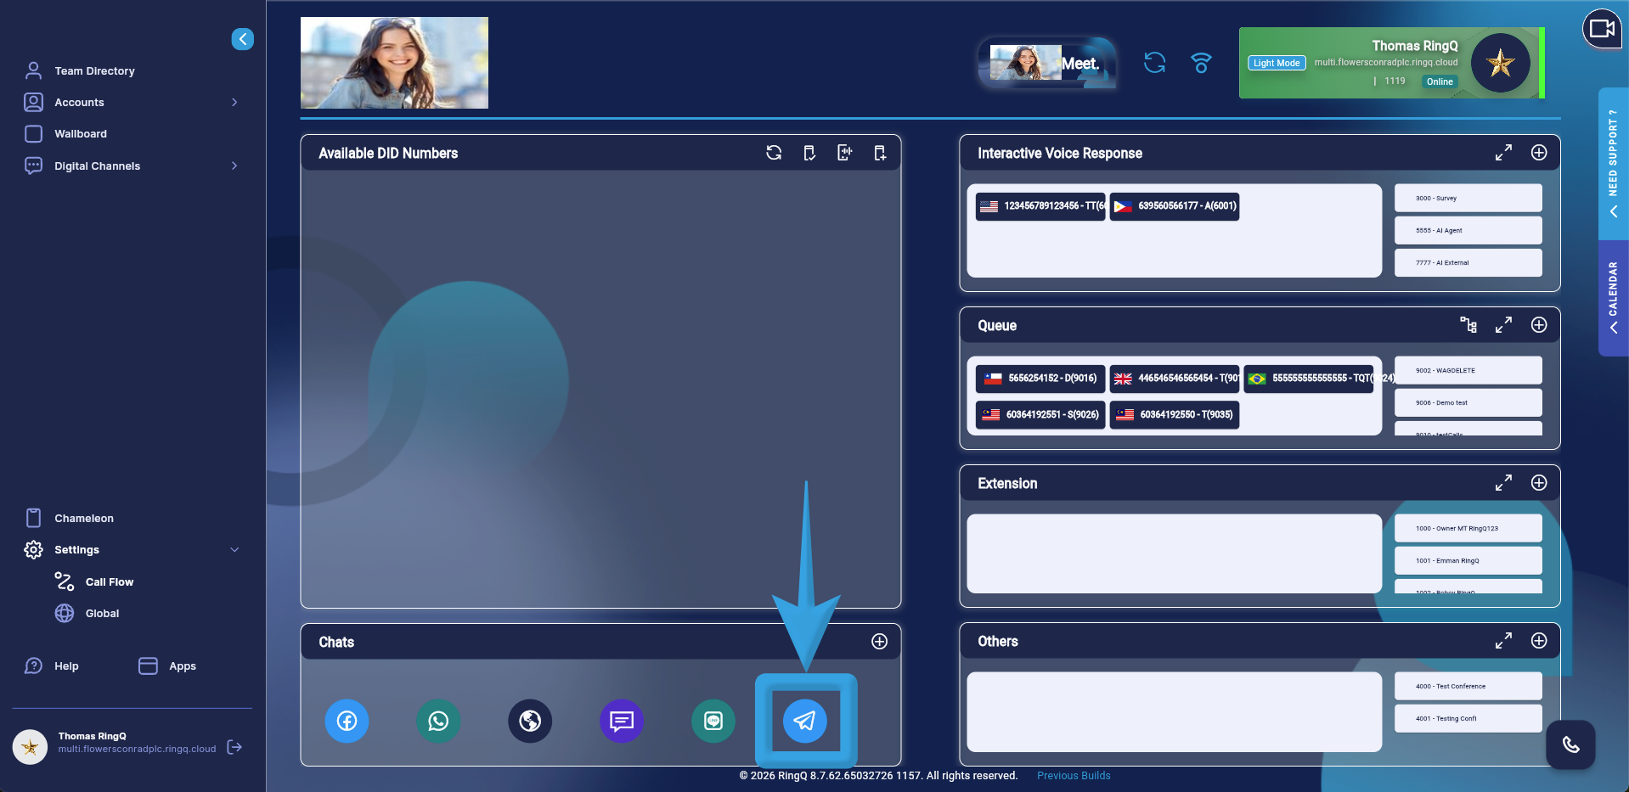Refresh the Available DID Numbers list
Screen dimensions: 1629x792
(774, 153)
